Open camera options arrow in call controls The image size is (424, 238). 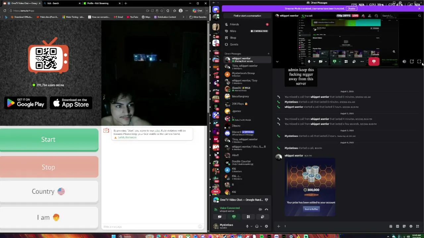[x=326, y=61]
